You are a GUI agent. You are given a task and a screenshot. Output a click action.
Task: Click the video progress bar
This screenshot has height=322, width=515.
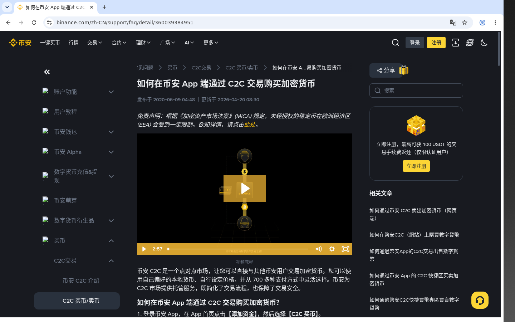click(238, 249)
